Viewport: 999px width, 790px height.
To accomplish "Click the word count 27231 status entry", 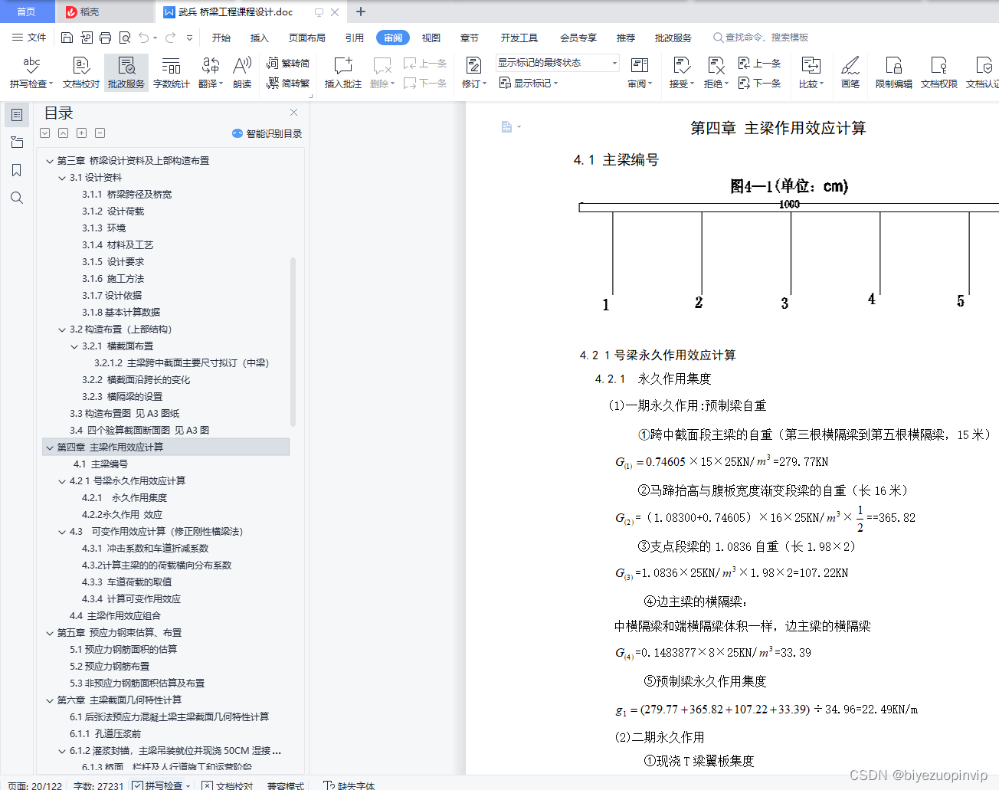I will pyautogui.click(x=98, y=785).
